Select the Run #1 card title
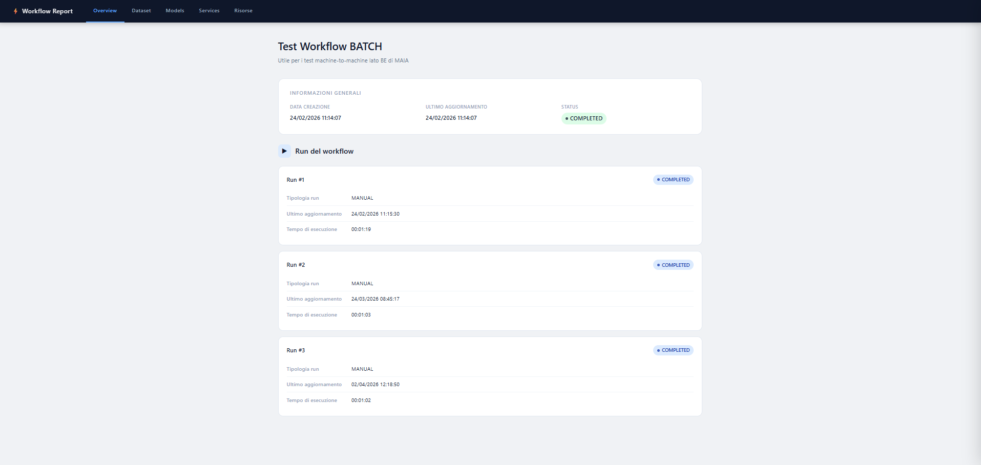 click(295, 180)
